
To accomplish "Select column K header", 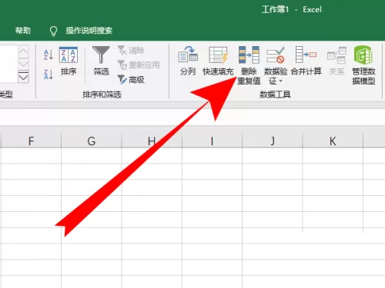I will [333, 141].
